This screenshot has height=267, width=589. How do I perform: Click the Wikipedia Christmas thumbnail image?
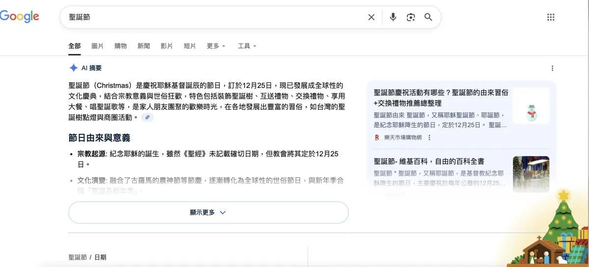531,174
